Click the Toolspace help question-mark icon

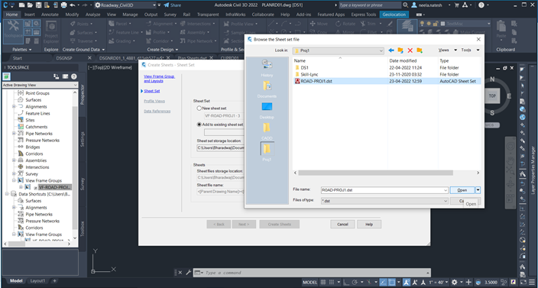click(x=74, y=76)
